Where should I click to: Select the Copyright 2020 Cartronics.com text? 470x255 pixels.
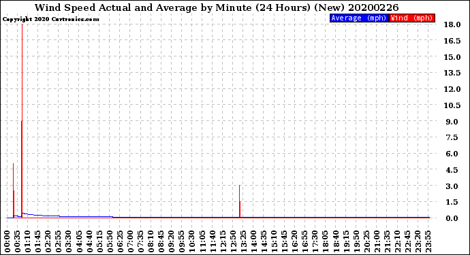point(50,20)
